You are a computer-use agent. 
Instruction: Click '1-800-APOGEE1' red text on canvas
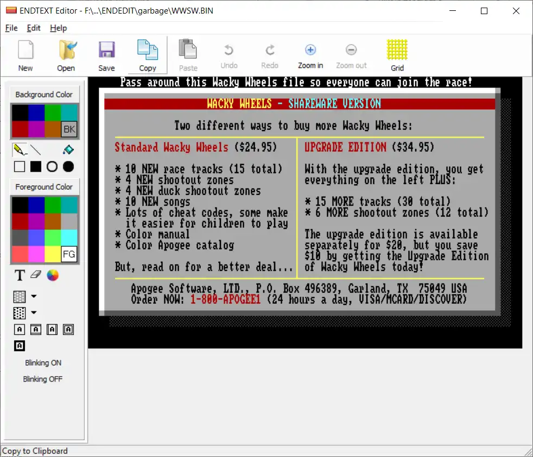(225, 299)
